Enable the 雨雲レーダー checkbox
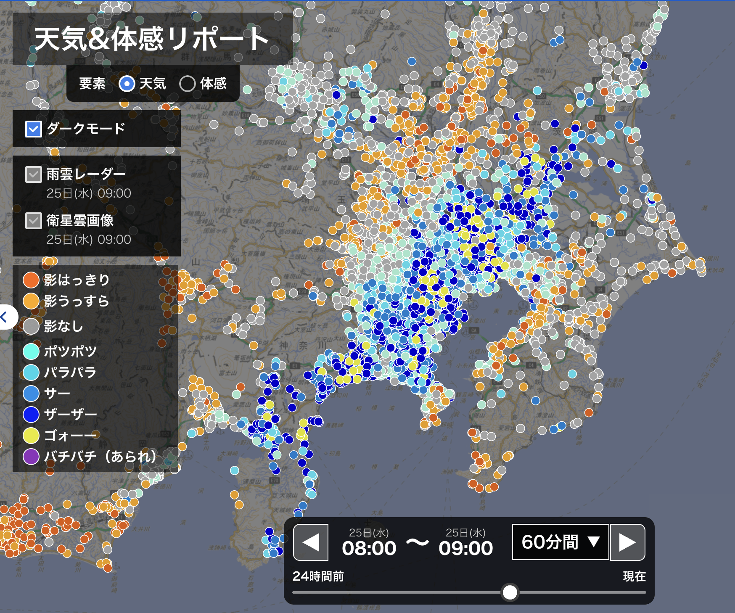The image size is (735, 613). click(34, 174)
